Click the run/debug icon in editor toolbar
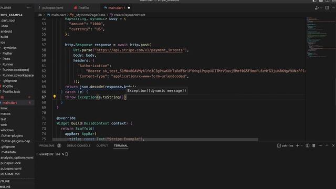 coord(317,8)
